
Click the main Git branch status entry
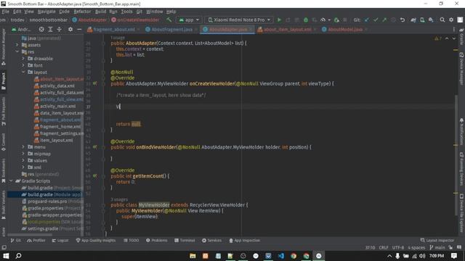437,247
